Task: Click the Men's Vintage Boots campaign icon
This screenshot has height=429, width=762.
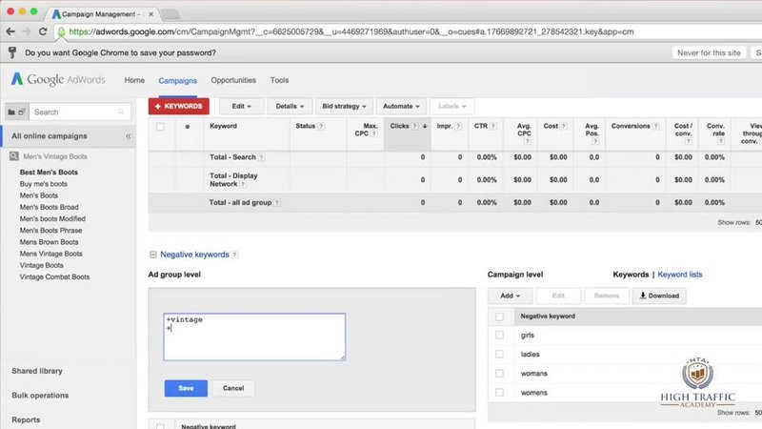Action: [14, 156]
